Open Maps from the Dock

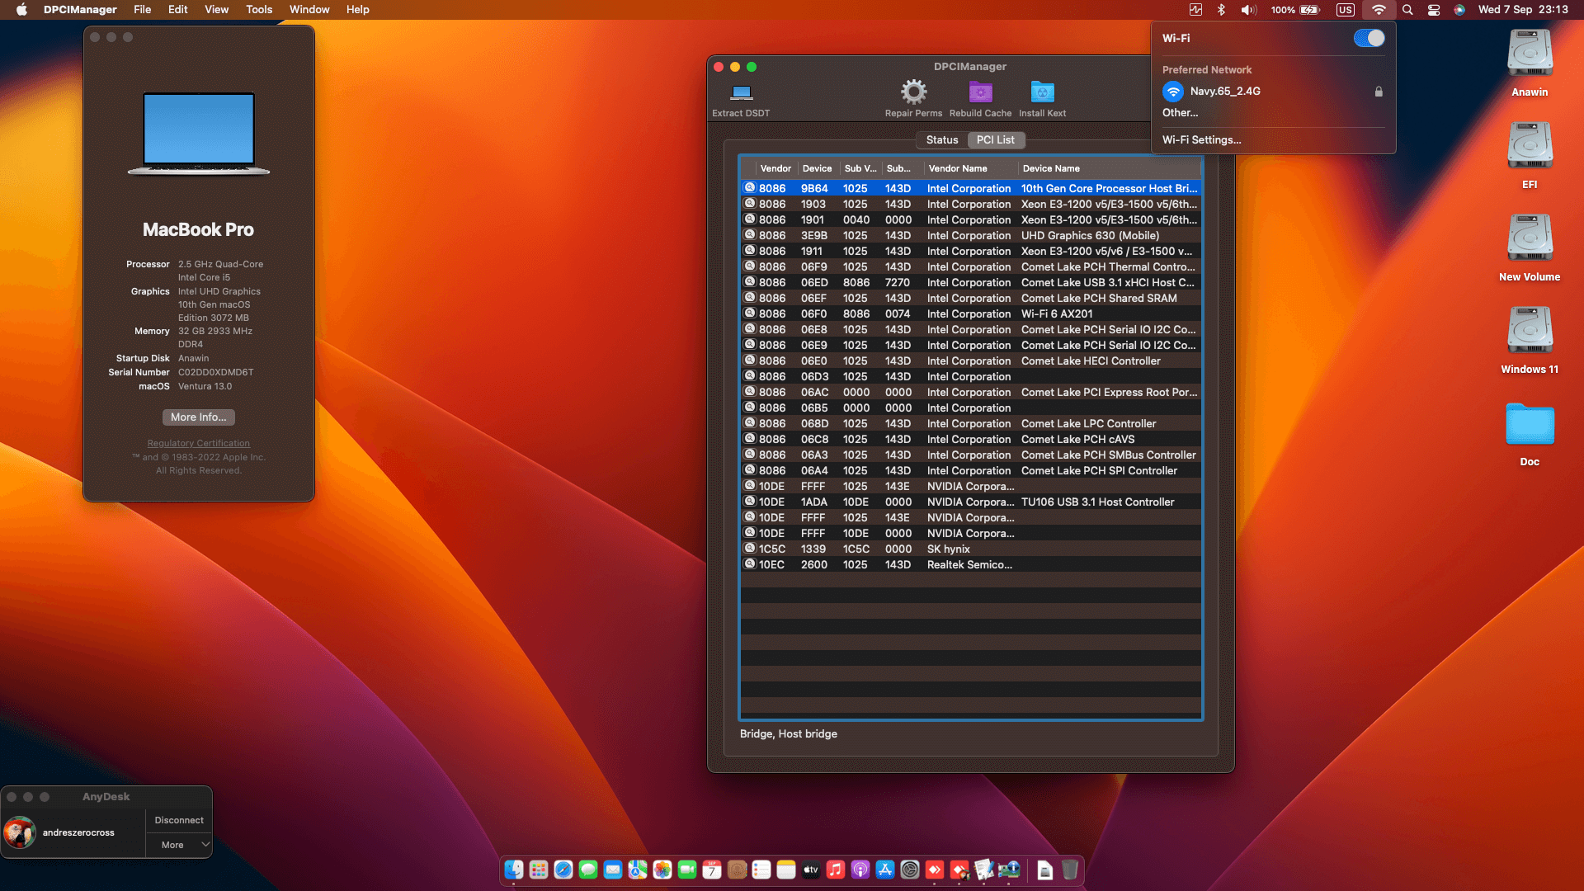coord(638,870)
